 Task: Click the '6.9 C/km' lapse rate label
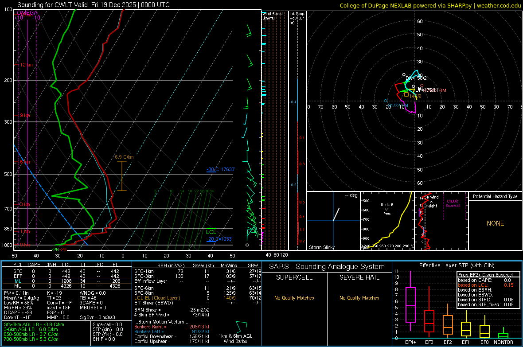pos(124,157)
